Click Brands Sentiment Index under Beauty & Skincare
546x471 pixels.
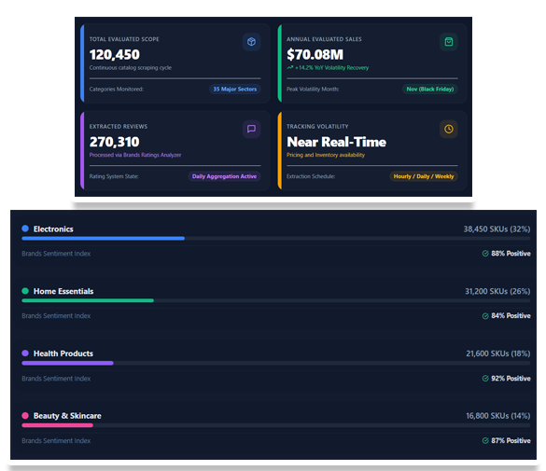pyautogui.click(x=56, y=441)
